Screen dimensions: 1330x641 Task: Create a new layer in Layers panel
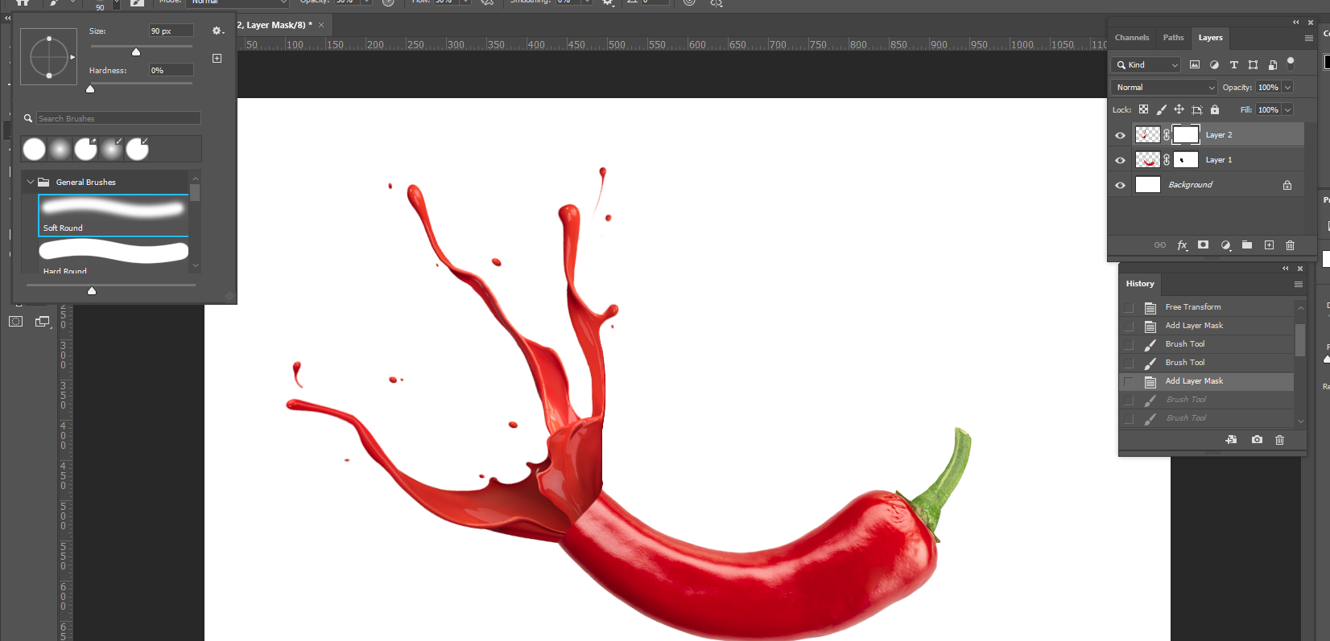(x=1269, y=245)
